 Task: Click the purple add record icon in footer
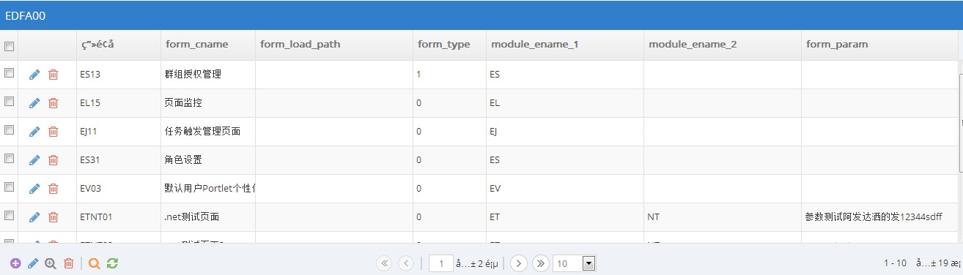coord(15,263)
